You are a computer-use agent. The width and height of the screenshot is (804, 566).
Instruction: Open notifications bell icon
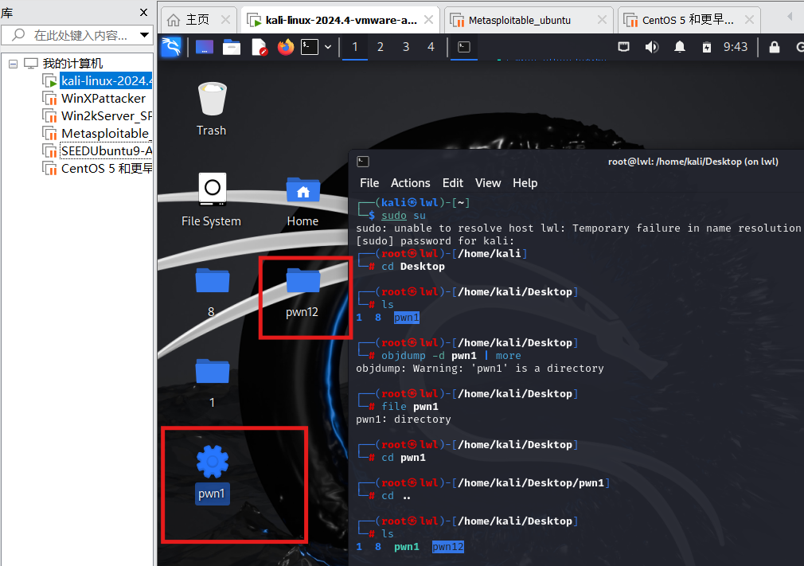[679, 47]
